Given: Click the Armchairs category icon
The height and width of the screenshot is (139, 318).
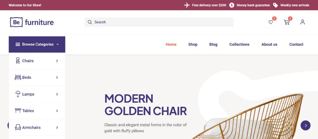Looking at the screenshot, I should pos(18,127).
